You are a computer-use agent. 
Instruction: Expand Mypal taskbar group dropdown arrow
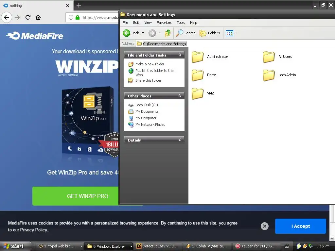coord(81,246)
